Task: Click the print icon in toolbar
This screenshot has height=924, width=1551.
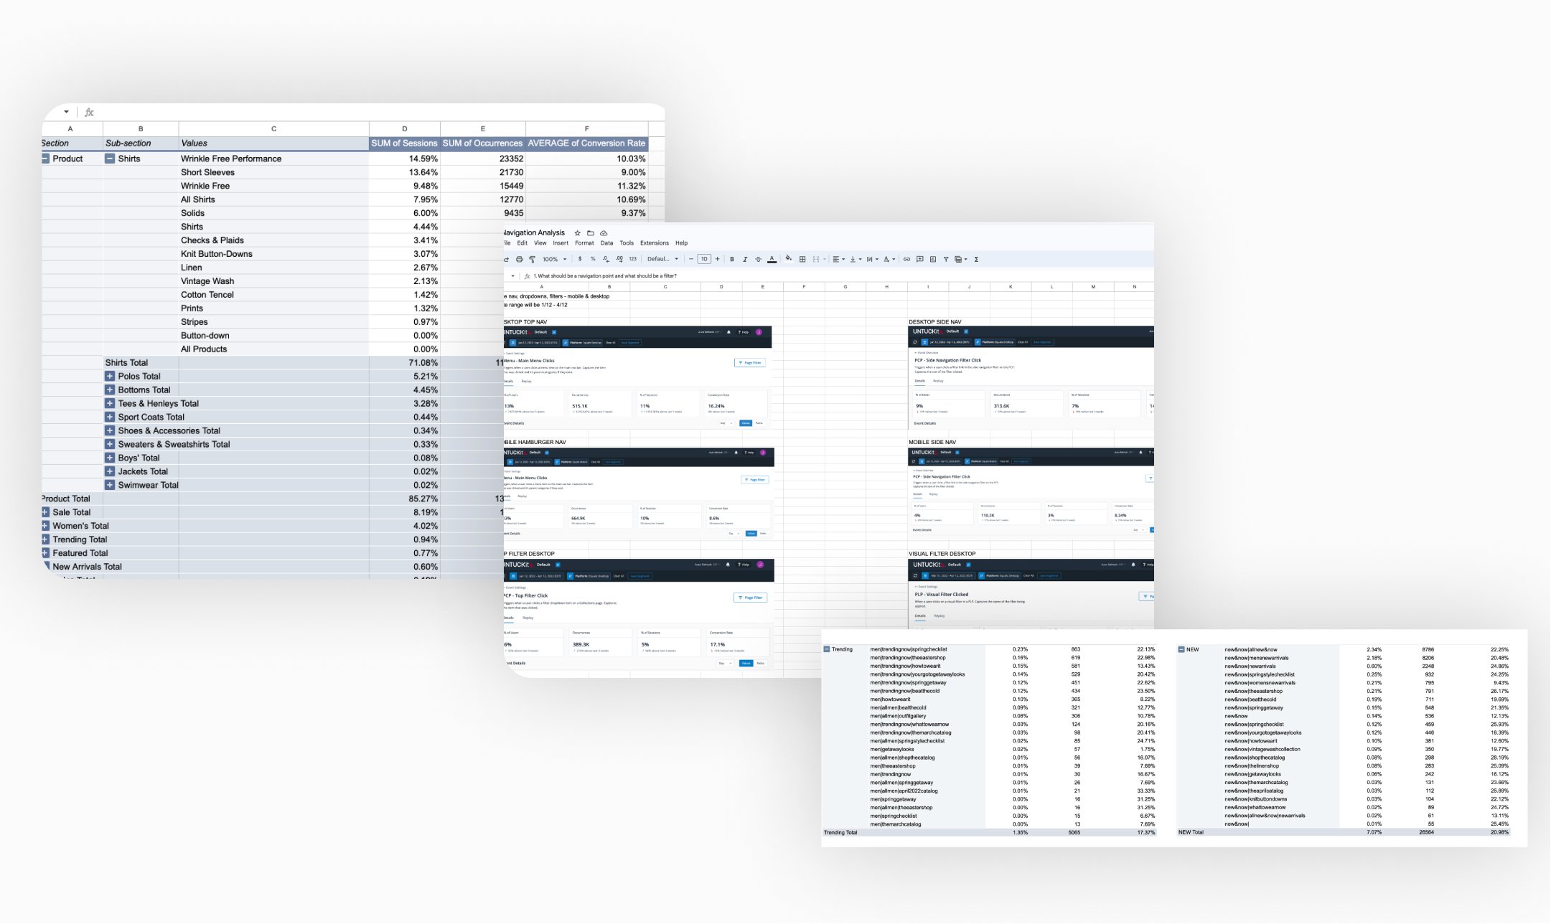Action: click(x=519, y=260)
